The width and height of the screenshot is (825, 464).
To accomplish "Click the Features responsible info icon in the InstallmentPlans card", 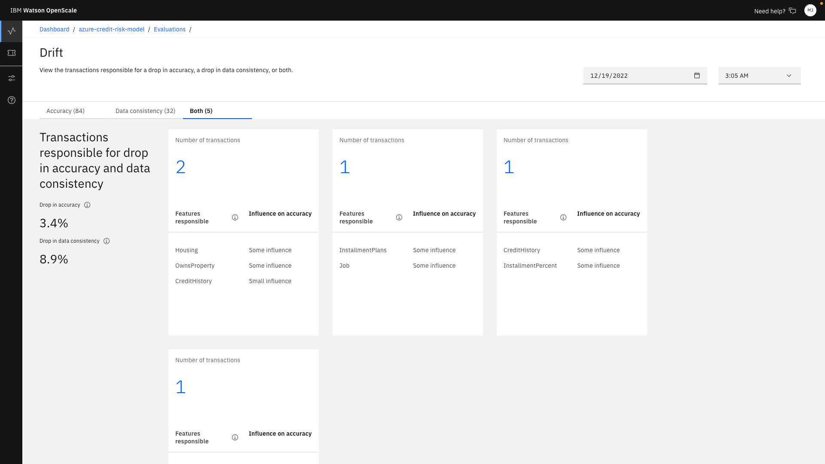I will (x=399, y=217).
